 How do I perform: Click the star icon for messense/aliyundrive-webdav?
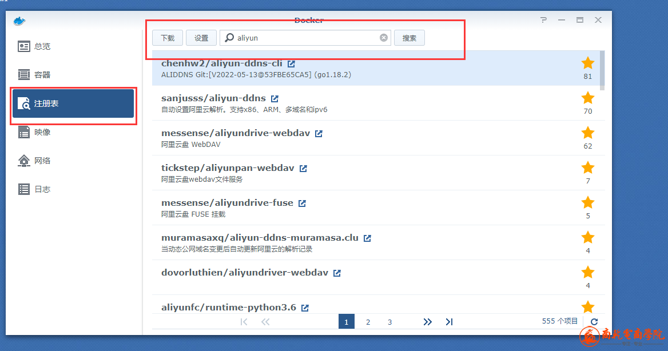click(588, 133)
